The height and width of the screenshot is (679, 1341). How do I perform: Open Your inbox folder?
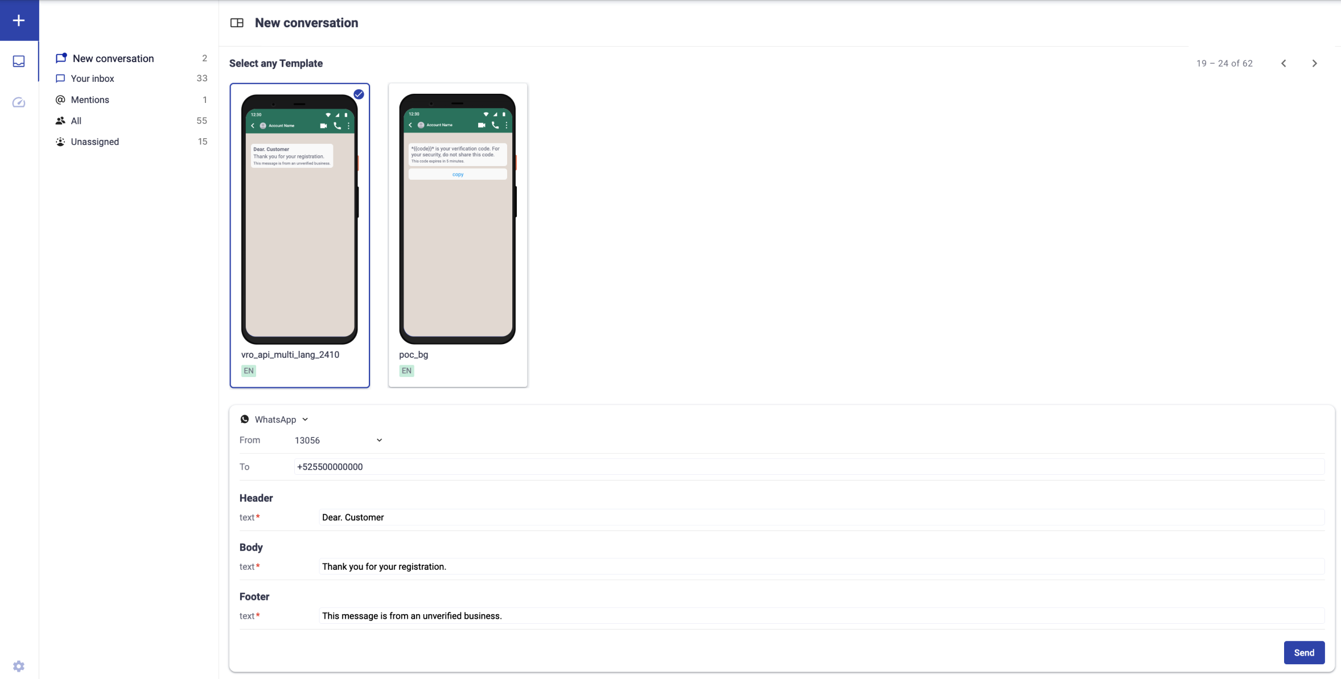[92, 78]
